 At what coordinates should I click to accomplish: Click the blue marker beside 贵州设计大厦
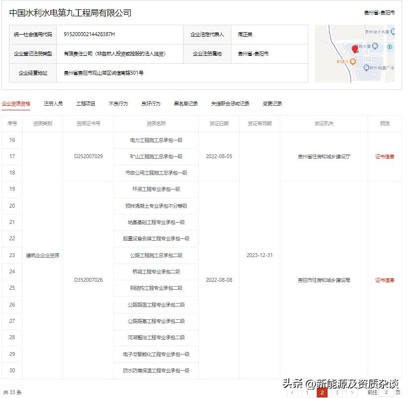(393, 33)
